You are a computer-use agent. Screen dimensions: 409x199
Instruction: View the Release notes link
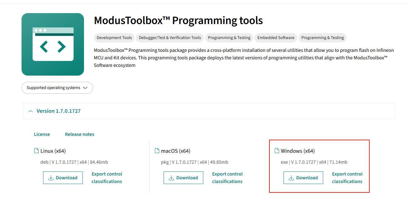[x=80, y=134]
